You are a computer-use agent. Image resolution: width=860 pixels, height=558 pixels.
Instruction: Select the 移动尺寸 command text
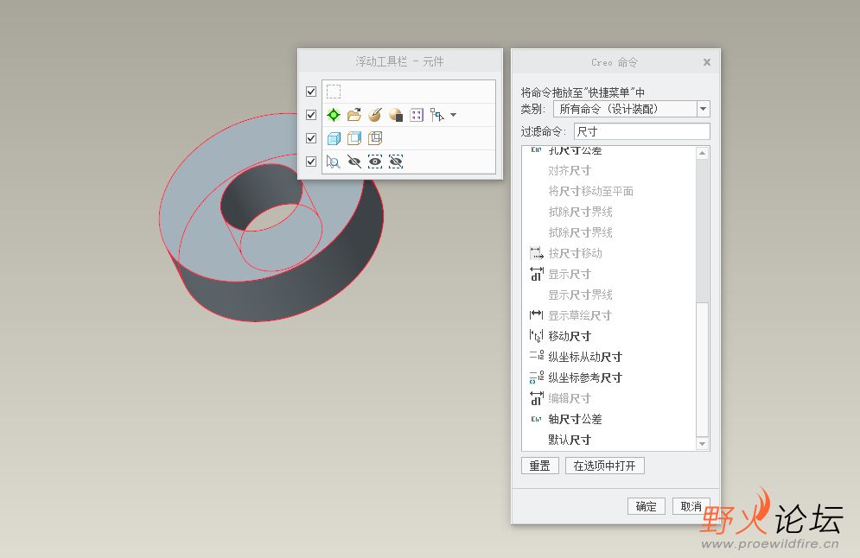[x=570, y=336]
